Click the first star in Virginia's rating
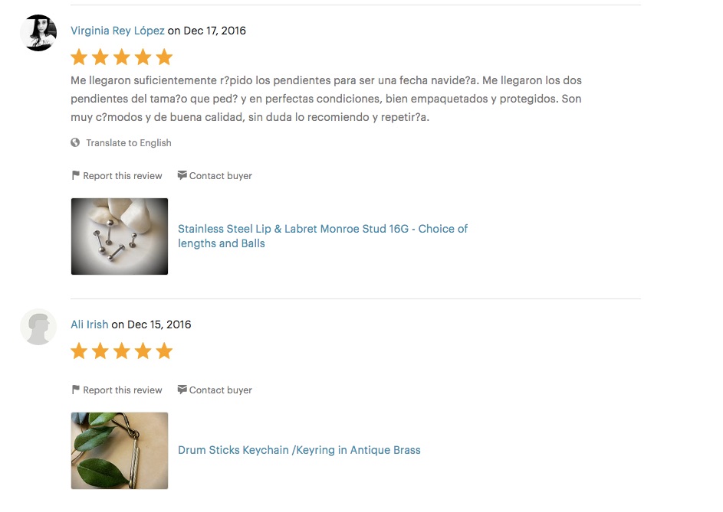The image size is (723, 512). [x=79, y=57]
